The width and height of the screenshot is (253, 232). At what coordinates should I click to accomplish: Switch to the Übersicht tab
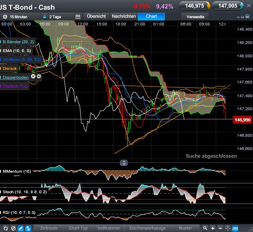(96, 16)
